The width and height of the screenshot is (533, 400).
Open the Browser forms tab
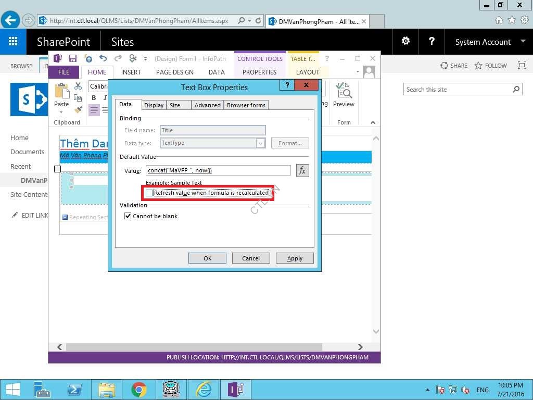tap(246, 105)
